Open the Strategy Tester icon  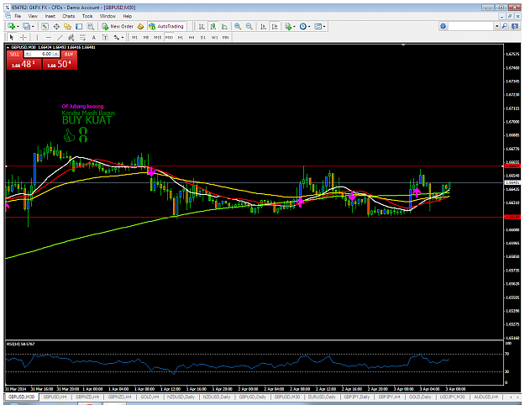tap(91, 26)
